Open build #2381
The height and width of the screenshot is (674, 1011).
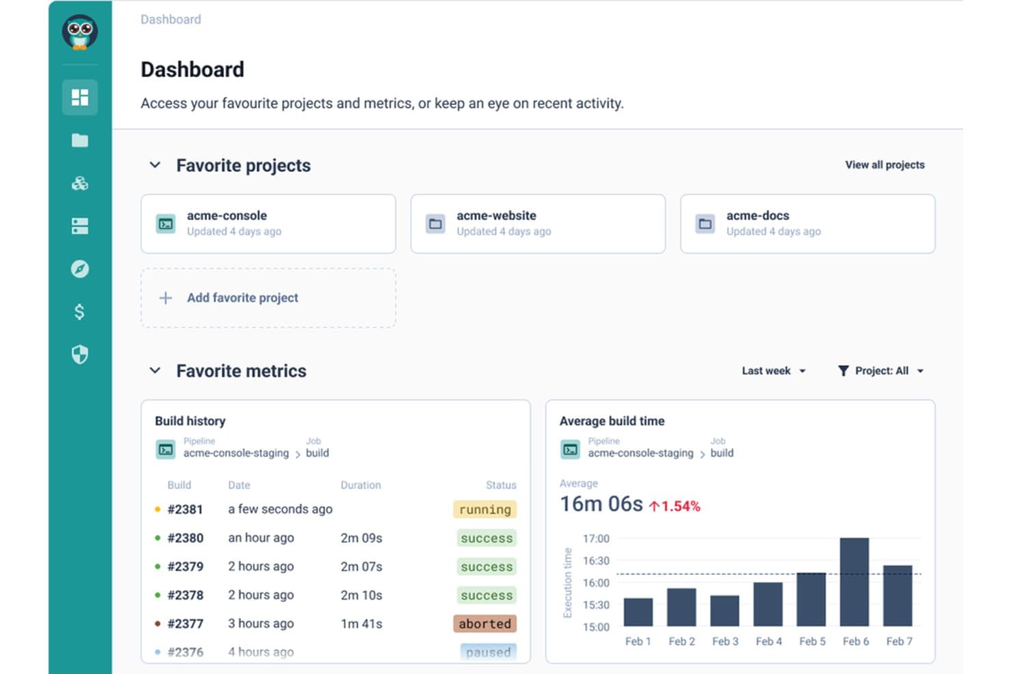[x=185, y=509]
